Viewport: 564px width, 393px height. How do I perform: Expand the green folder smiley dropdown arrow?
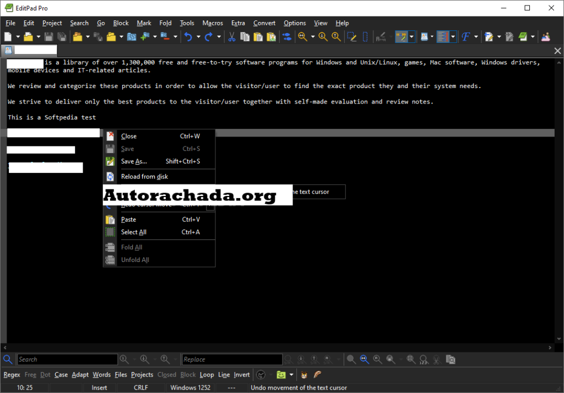click(291, 375)
